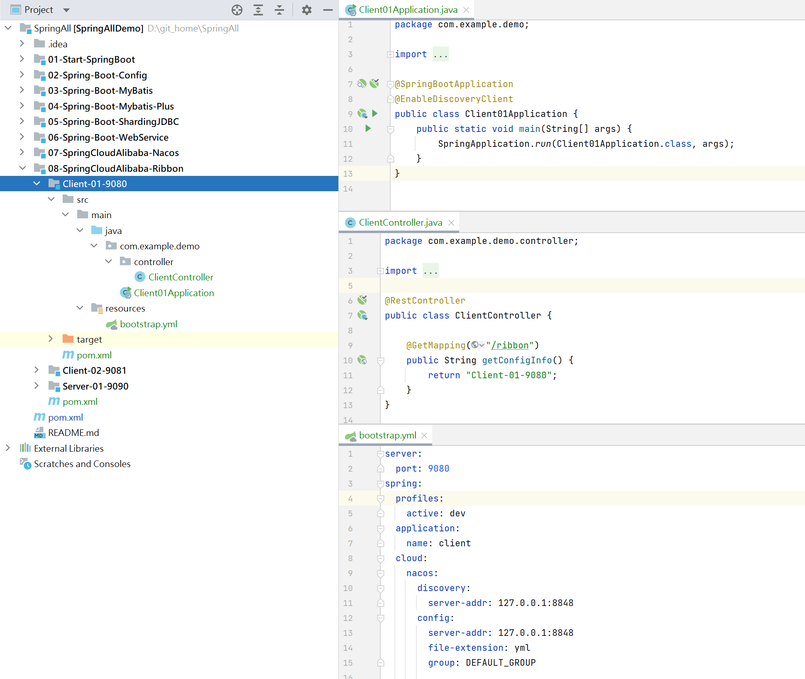Toggle fold marker at getConfigInfo method
Image resolution: width=805 pixels, height=679 pixels.
380,360
